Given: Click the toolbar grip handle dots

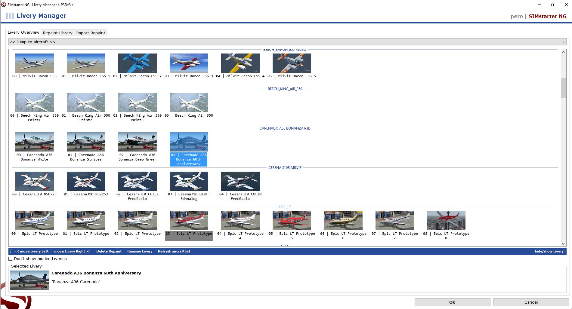Looking at the screenshot, I should (x=11, y=251).
